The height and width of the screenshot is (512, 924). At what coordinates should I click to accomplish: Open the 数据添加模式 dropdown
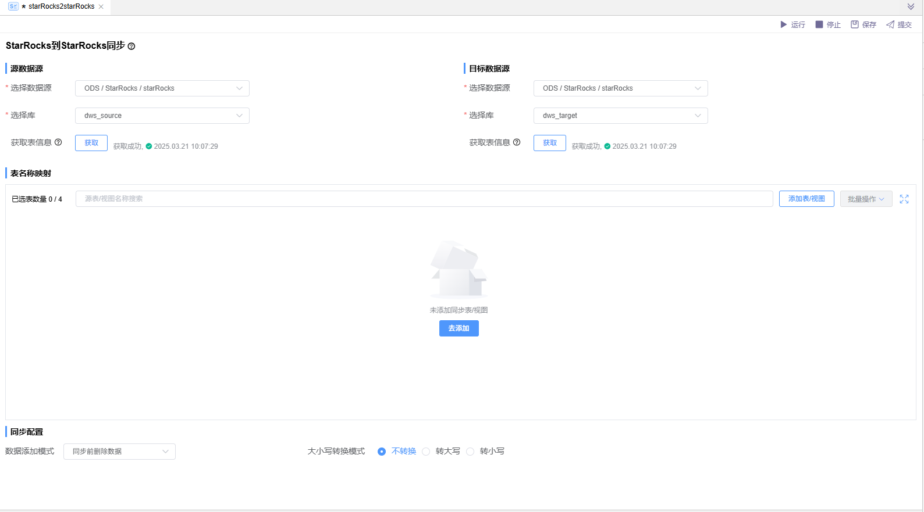pos(119,452)
